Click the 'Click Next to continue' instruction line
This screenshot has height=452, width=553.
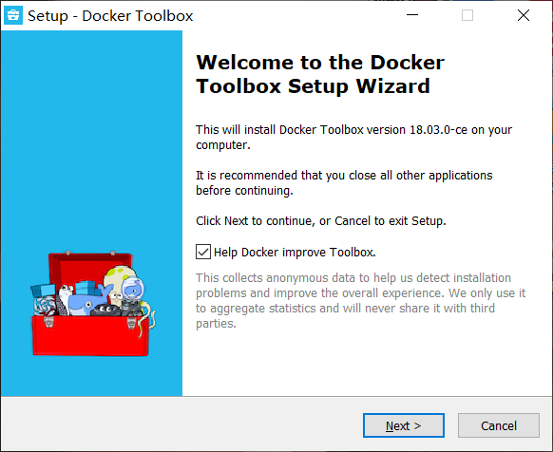coord(321,221)
